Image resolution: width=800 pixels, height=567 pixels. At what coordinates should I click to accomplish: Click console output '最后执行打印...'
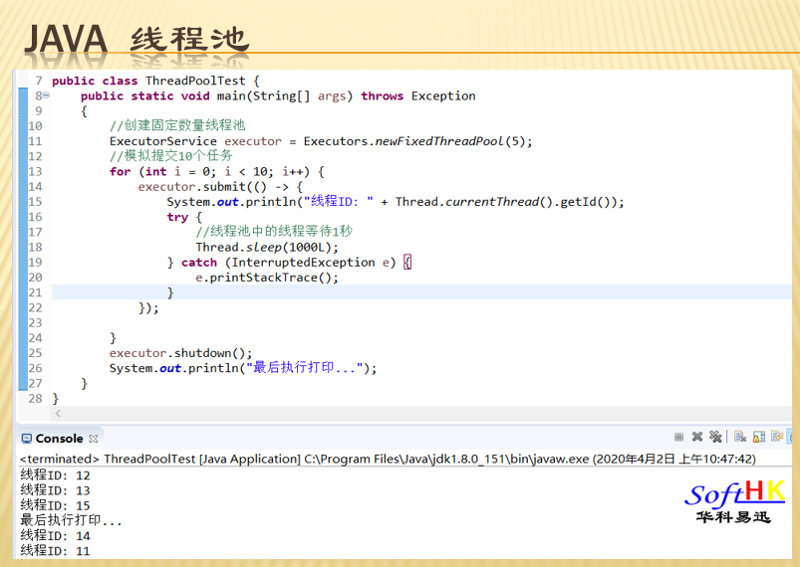tap(71, 520)
